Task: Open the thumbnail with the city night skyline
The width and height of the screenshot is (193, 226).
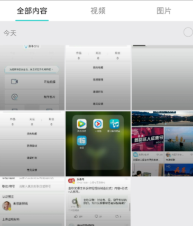Action: [162, 143]
